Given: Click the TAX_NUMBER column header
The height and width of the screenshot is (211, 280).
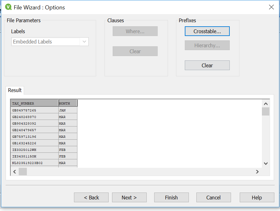Looking at the screenshot, I should click(34, 103).
